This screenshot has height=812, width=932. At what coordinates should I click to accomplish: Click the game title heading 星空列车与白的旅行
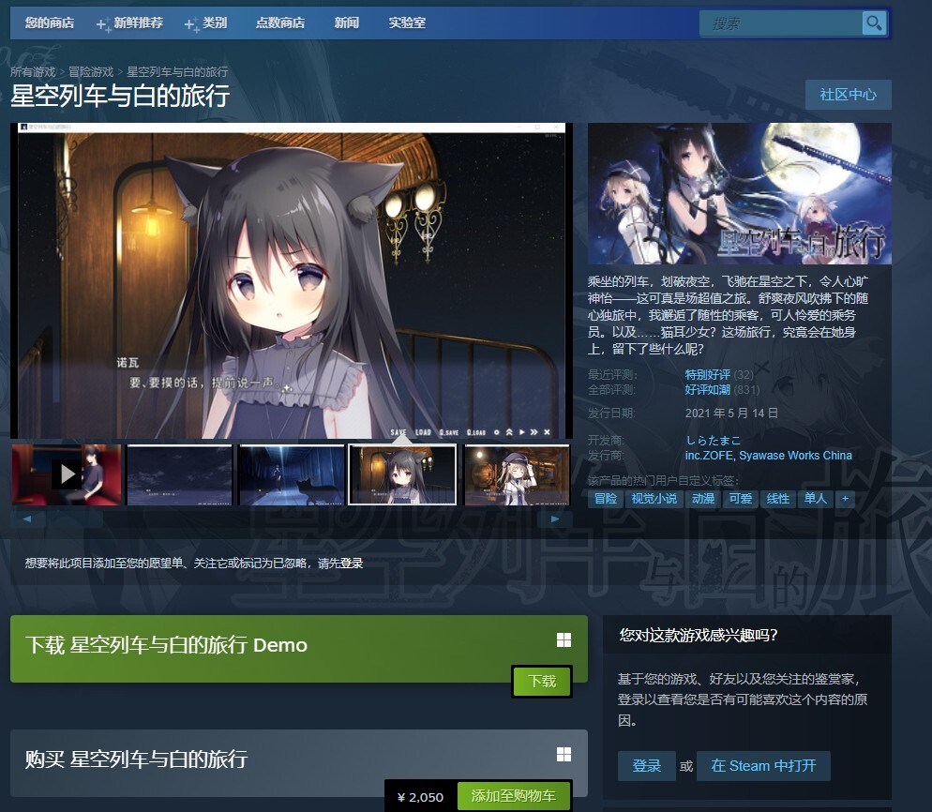[120, 96]
